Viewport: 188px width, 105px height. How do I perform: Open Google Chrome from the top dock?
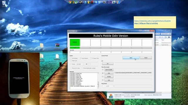click(70, 2)
